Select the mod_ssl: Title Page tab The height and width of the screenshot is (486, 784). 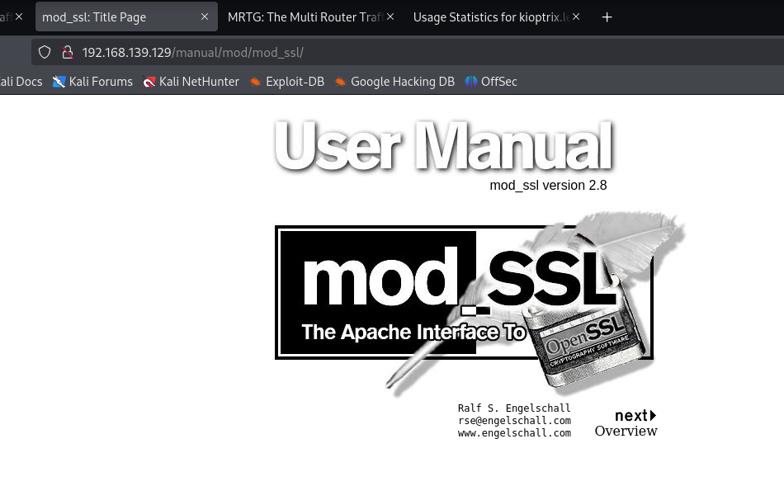click(x=126, y=17)
